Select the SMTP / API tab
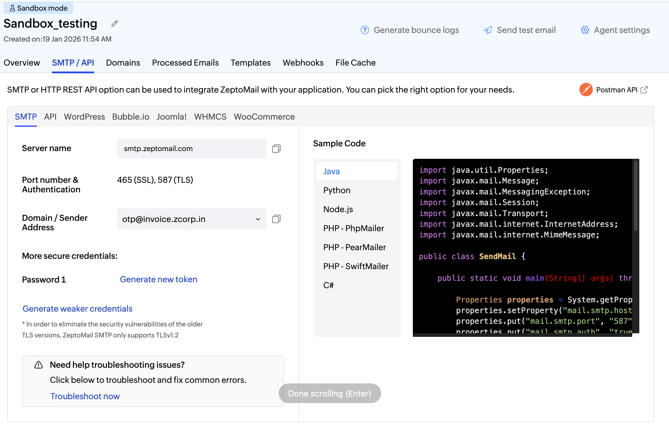This screenshot has height=425, width=669. [x=73, y=63]
